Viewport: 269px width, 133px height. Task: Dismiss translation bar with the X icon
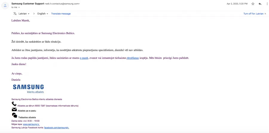point(265,14)
